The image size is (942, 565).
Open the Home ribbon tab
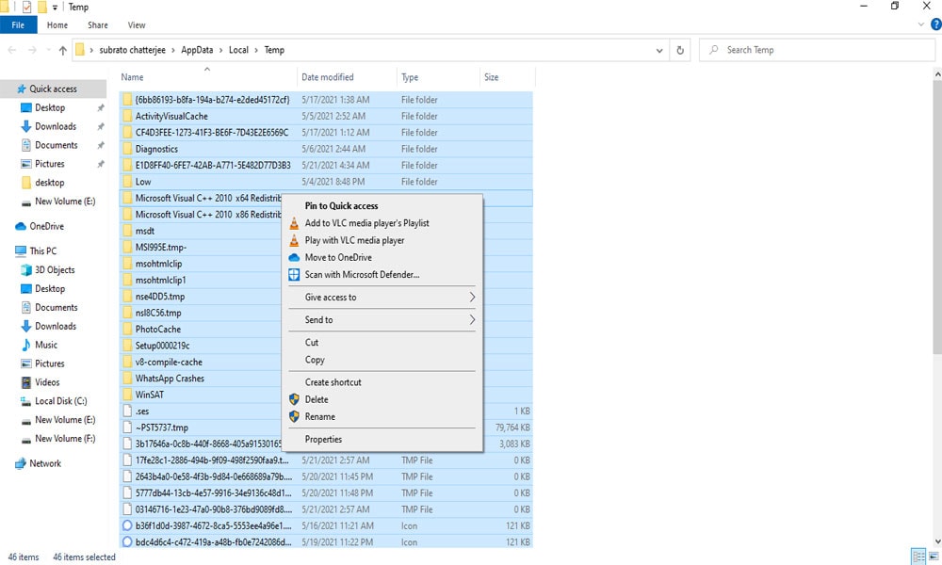tap(57, 25)
